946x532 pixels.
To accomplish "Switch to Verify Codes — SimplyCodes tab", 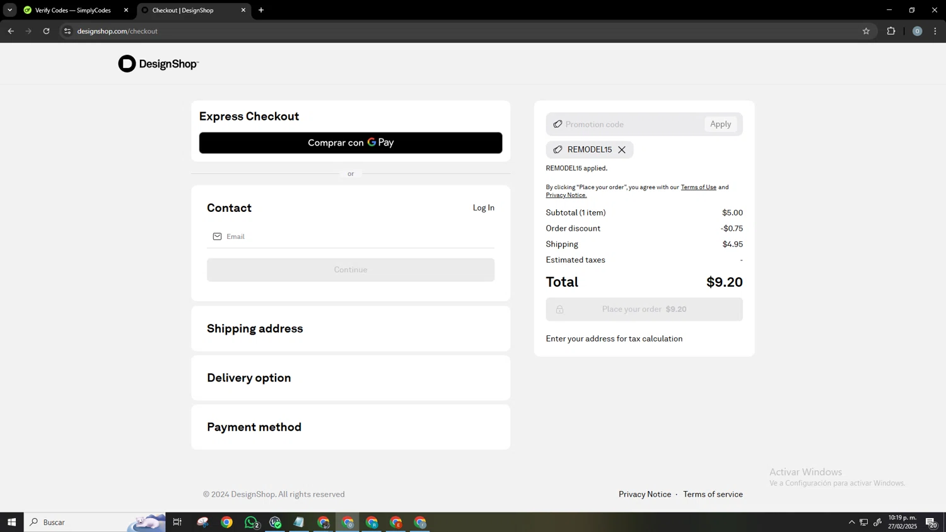I will tap(73, 10).
